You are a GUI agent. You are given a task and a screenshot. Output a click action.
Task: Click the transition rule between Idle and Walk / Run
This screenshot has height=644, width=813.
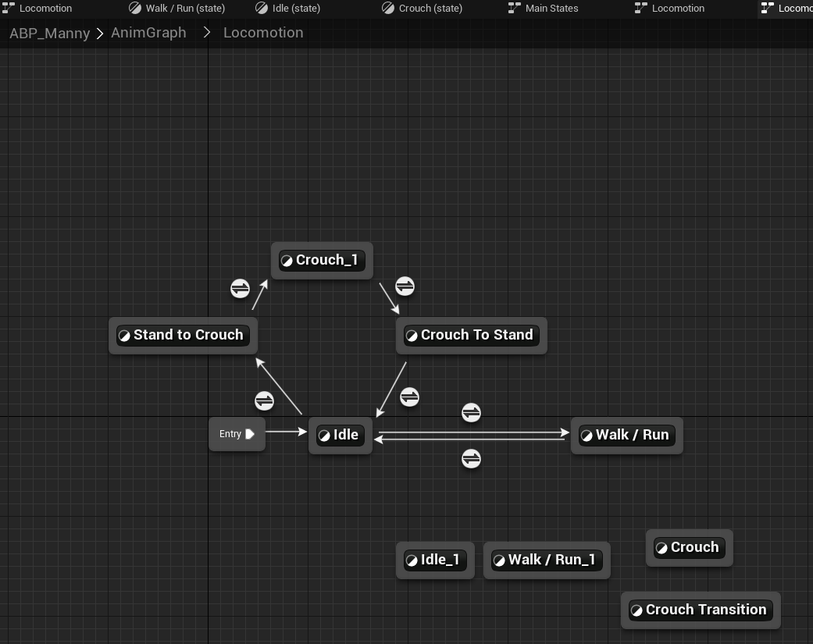471,412
